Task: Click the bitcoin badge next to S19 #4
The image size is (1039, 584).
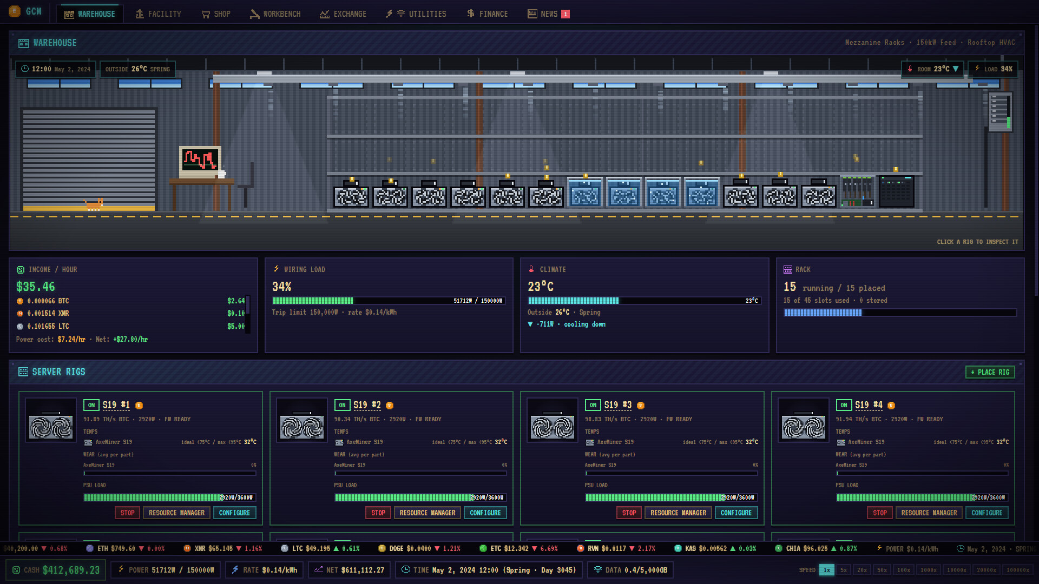Action: (x=891, y=406)
